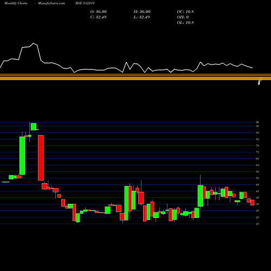271x271 pixels.
Task: Click the price axis label '88'
Action: pyautogui.click(x=257, y=133)
